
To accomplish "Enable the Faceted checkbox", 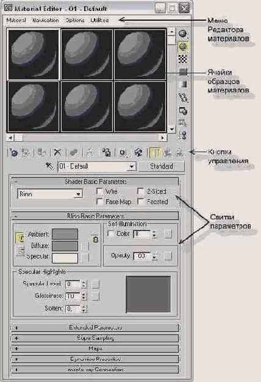I will click(x=140, y=202).
